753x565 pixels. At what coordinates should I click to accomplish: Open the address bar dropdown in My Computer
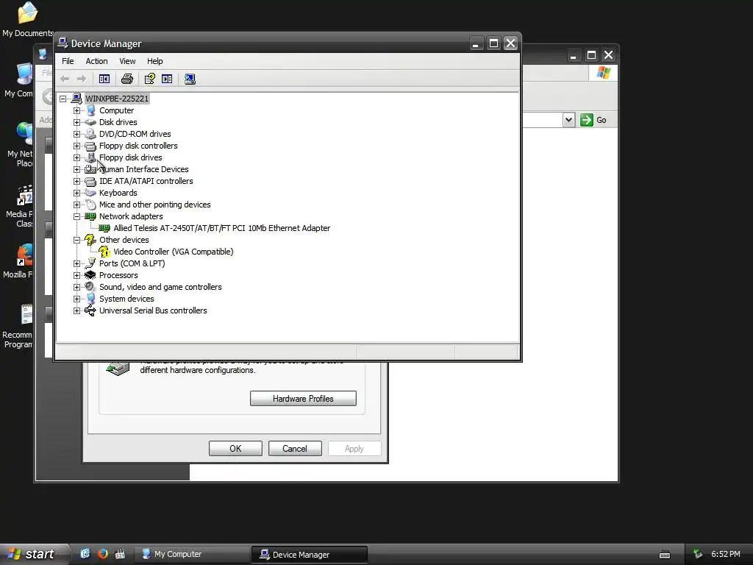(x=568, y=120)
